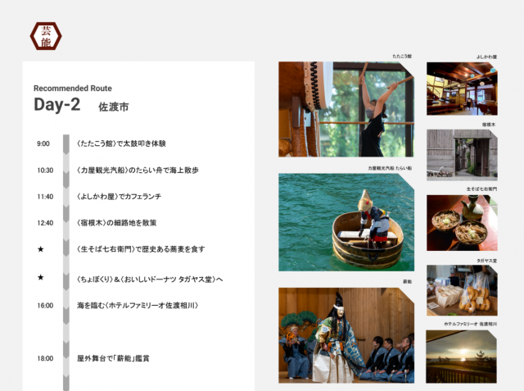Click the たたこう館 photo caption
The image size is (524, 391).
tap(402, 57)
